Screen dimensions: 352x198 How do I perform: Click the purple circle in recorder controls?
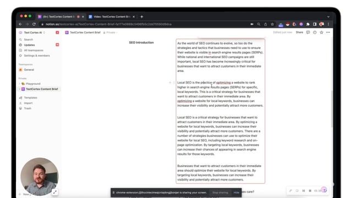[x=324, y=190]
